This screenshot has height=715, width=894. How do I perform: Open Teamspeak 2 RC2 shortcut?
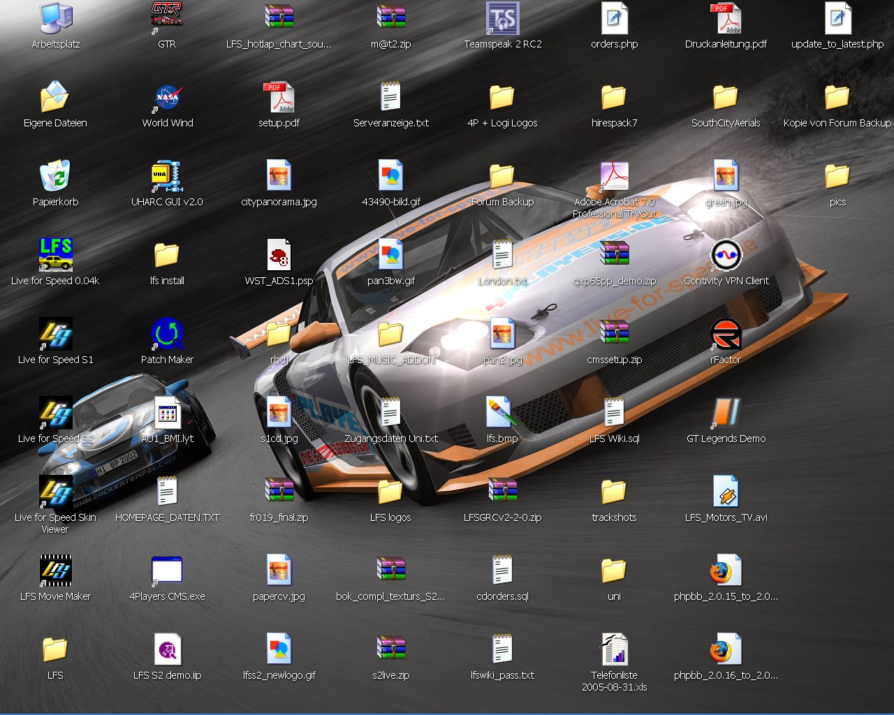coord(503,19)
